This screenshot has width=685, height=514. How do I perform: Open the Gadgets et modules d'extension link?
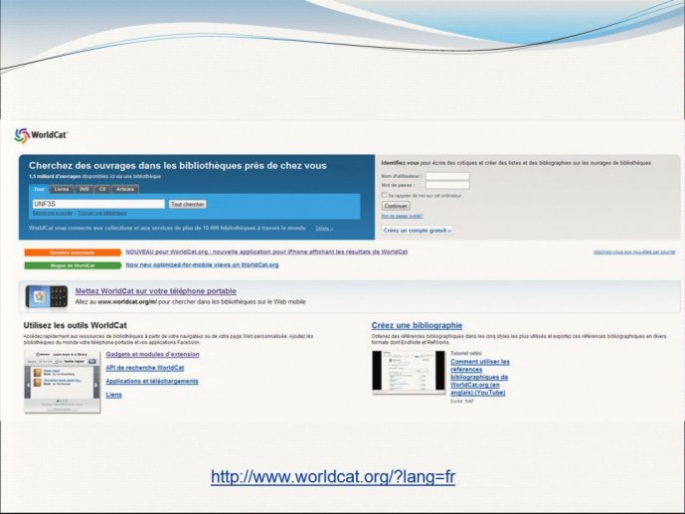tap(152, 354)
